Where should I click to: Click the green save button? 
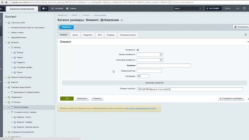tap(67, 98)
